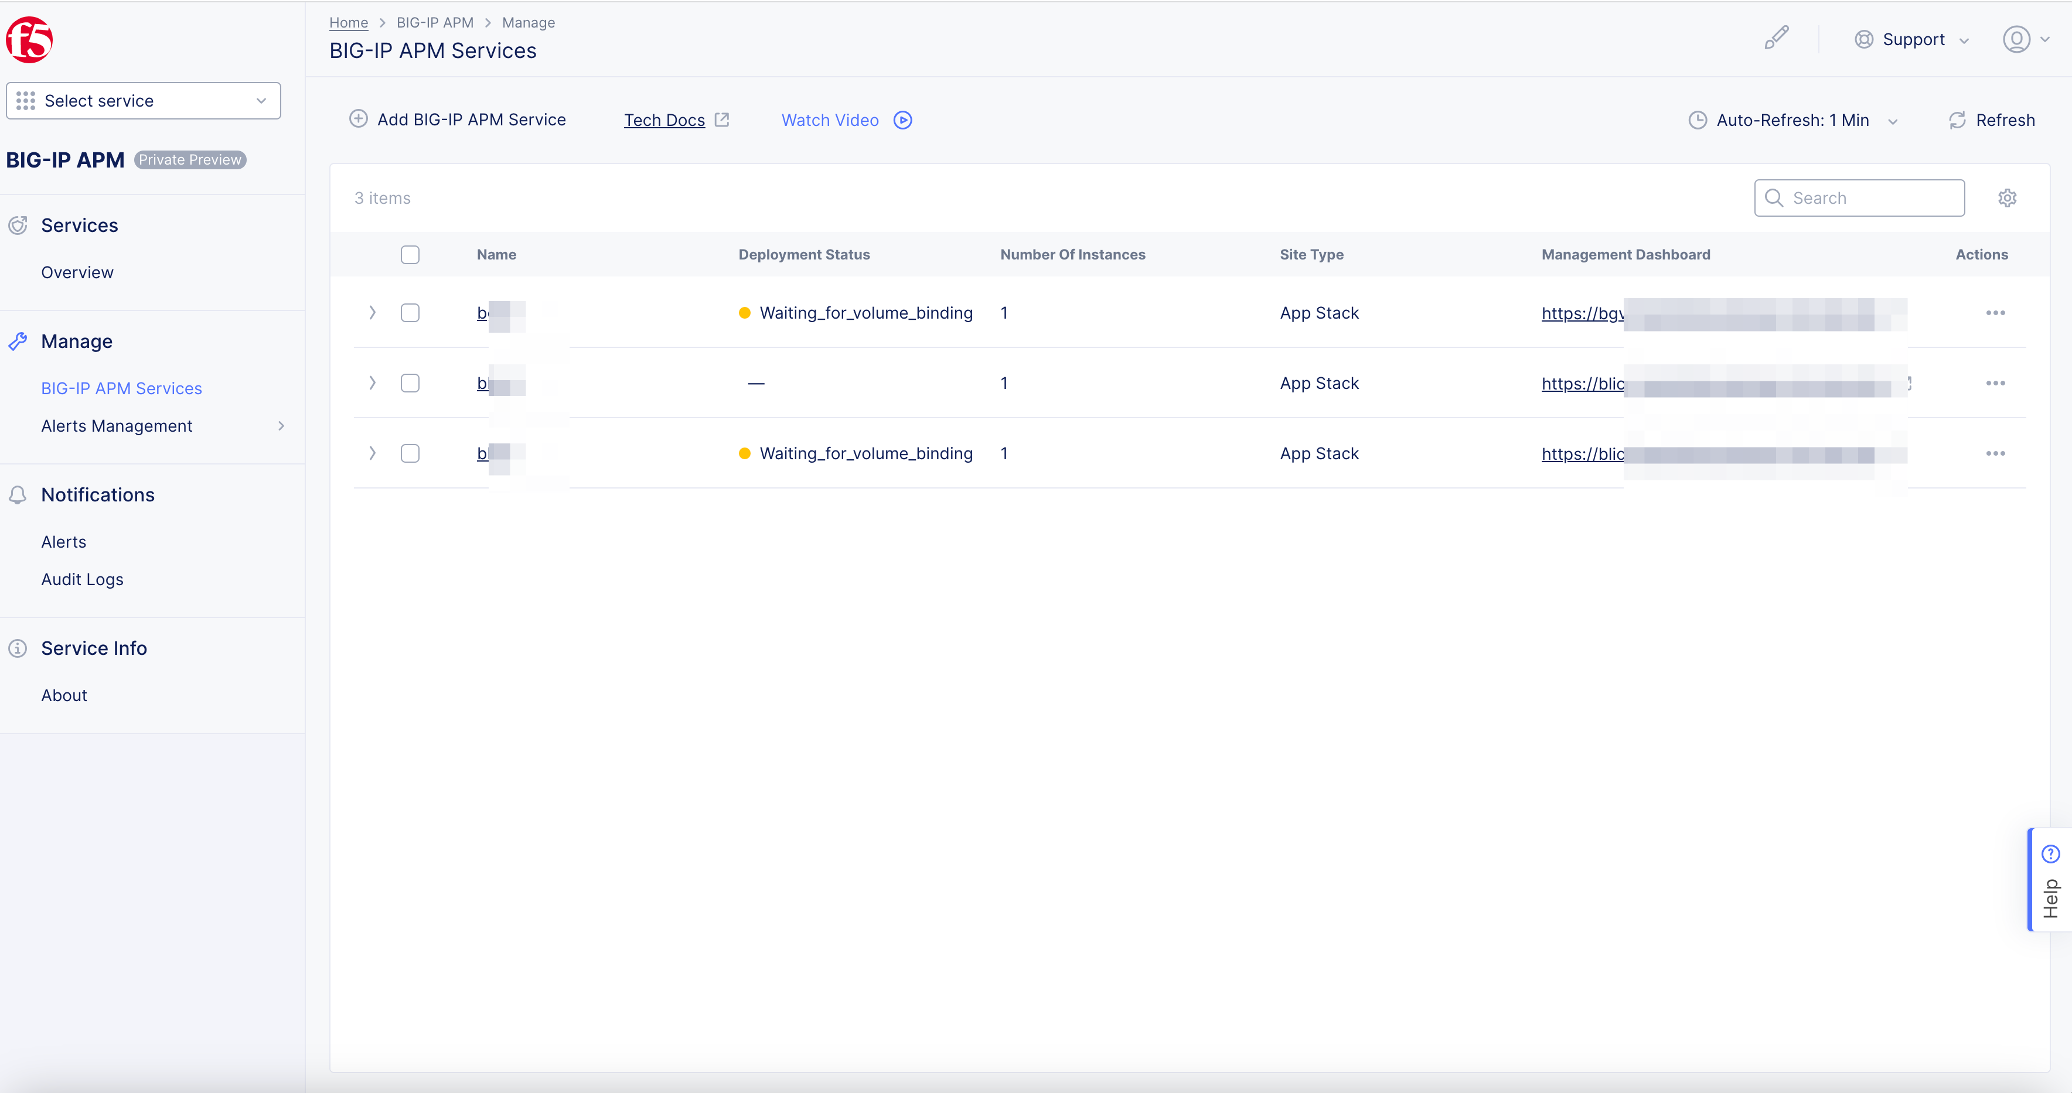Click the Help question mark icon
2072x1093 pixels.
pos(2050,854)
